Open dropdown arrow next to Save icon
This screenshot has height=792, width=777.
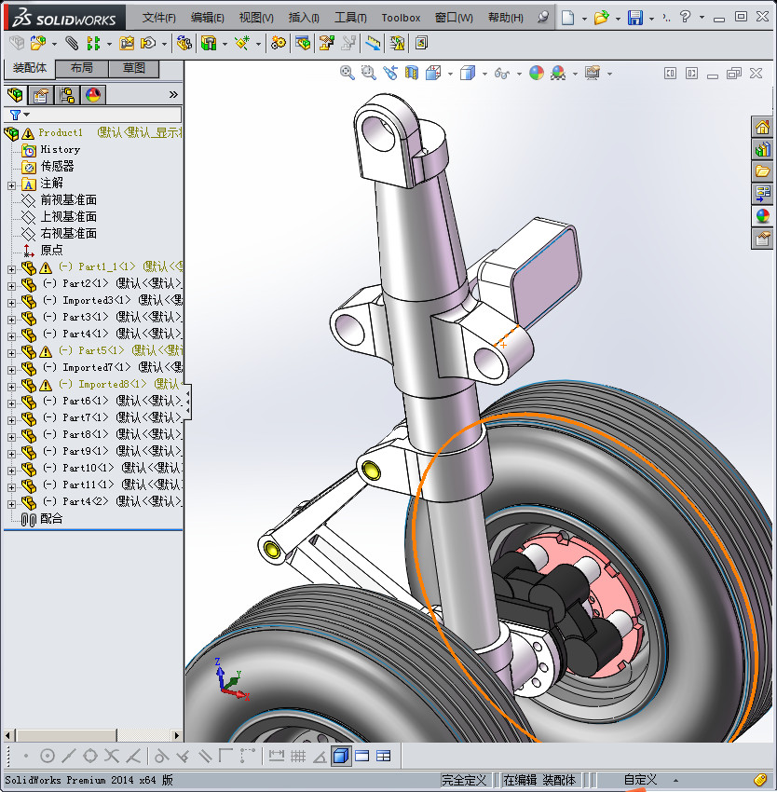pos(651,20)
